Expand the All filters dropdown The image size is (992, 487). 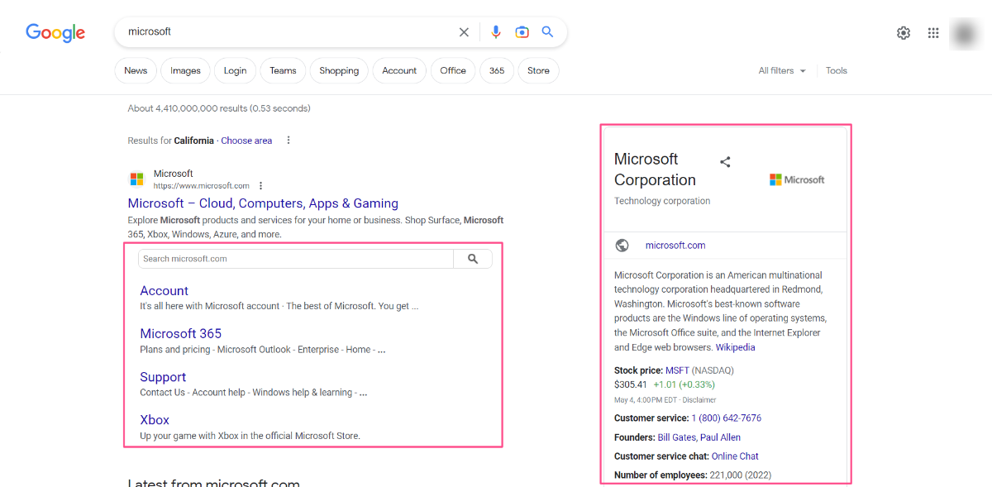click(782, 71)
